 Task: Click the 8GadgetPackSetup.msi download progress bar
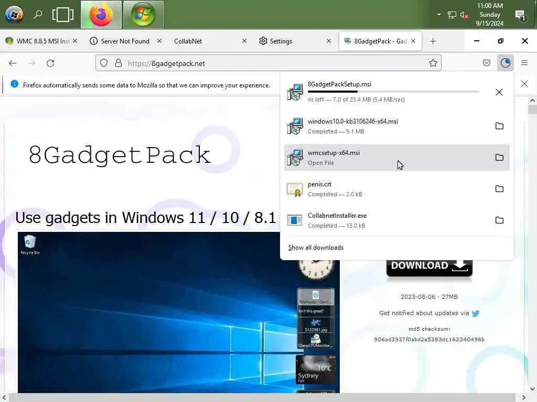tap(393, 92)
